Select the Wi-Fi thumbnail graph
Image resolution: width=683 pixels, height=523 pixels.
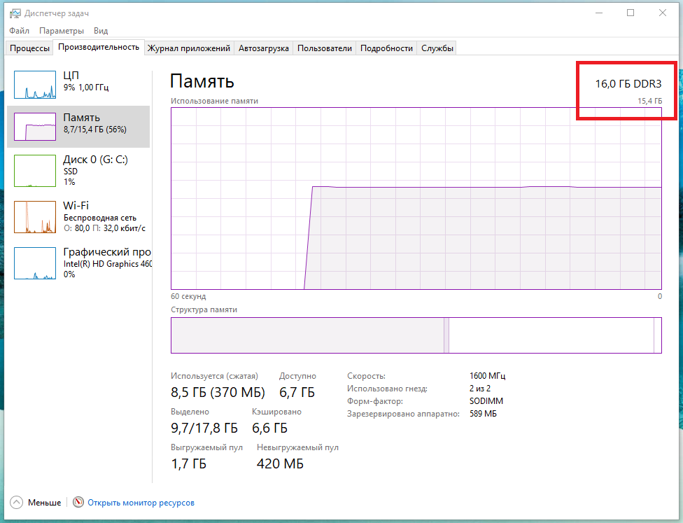coord(35,217)
